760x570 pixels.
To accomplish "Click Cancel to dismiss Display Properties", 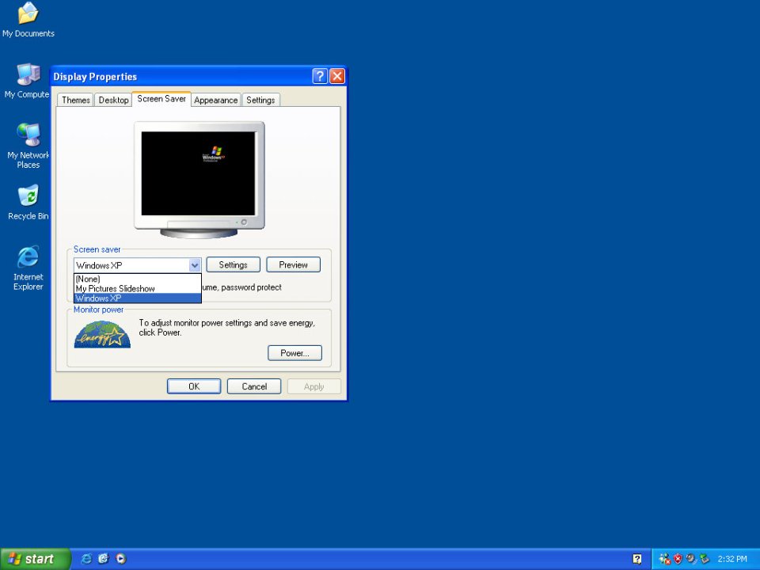I will pyautogui.click(x=254, y=386).
